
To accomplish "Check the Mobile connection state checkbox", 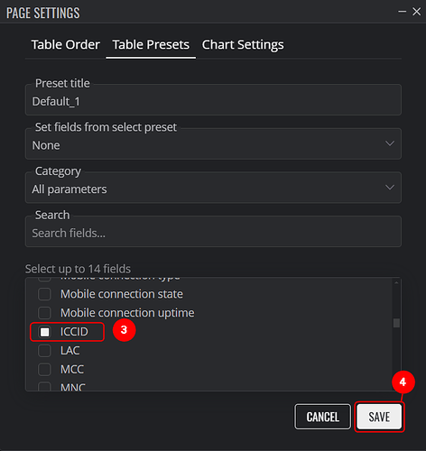I will 44,294.
